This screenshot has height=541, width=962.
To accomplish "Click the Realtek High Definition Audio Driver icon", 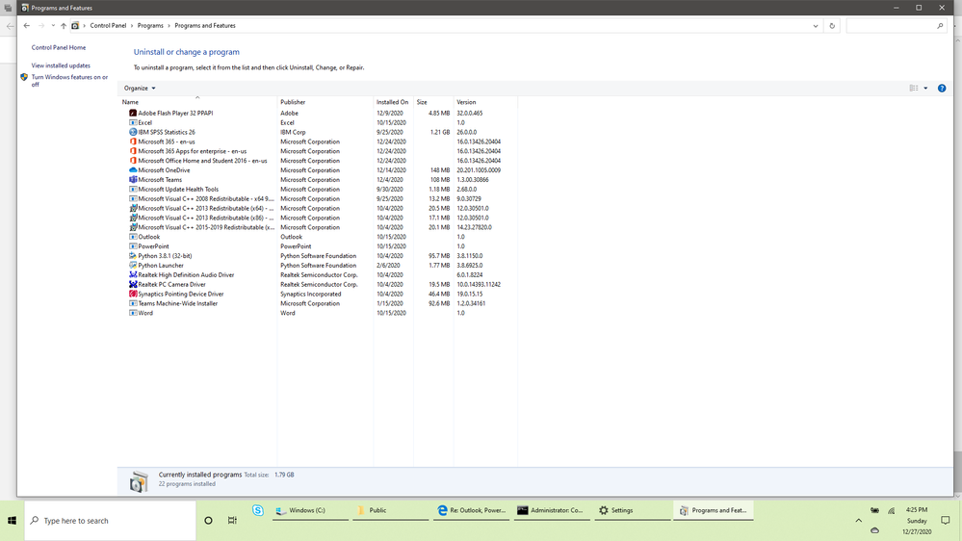I will point(133,274).
